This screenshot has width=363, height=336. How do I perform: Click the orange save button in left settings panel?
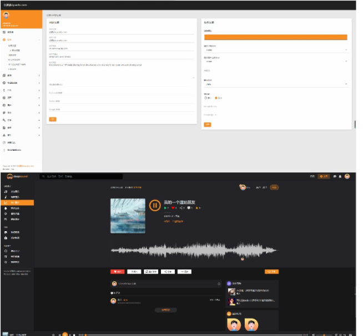point(52,119)
